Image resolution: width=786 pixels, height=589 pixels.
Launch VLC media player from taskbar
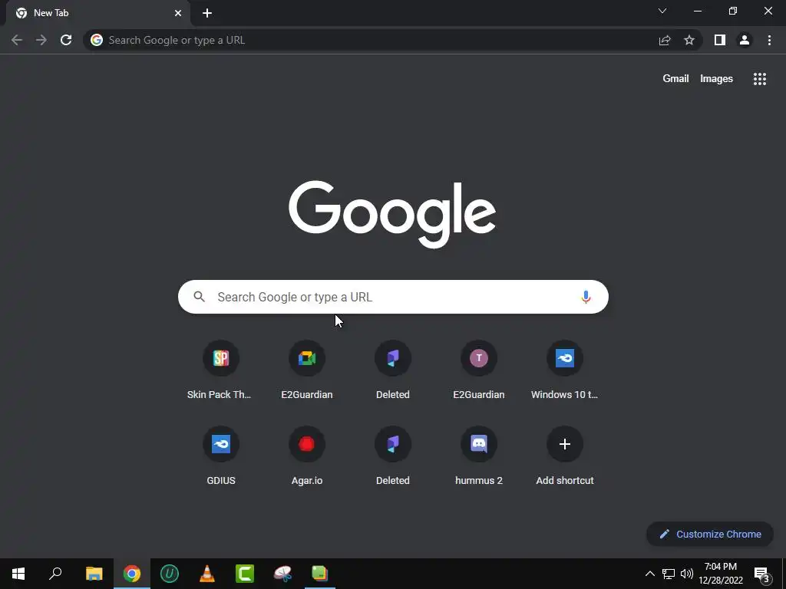pyautogui.click(x=207, y=574)
